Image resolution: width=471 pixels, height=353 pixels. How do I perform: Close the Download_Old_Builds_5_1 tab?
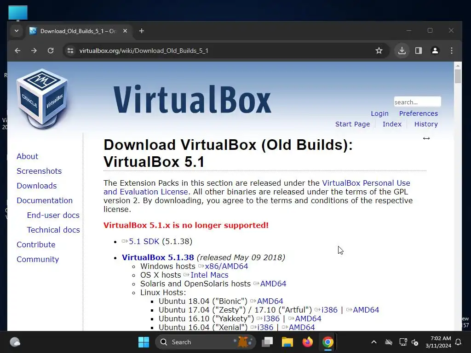tap(125, 31)
